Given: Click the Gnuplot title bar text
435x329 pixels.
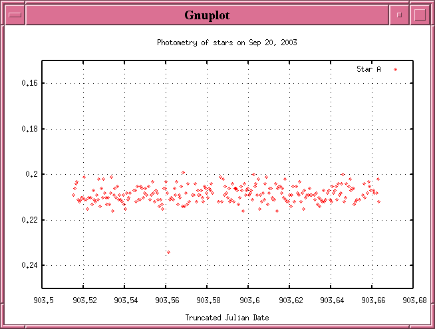Looking at the screenshot, I should coord(208,15).
